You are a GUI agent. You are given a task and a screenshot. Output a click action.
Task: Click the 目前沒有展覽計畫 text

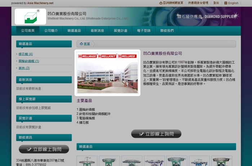(28, 127)
